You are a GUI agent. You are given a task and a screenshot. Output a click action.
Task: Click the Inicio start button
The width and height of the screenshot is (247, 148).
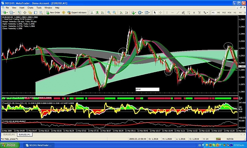click(10, 145)
